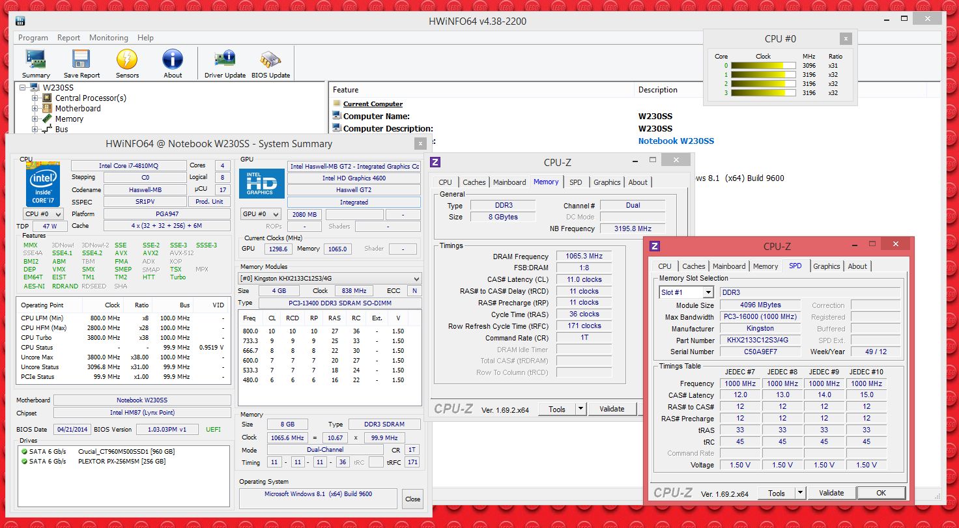Open the Program menu
Image resolution: width=959 pixels, height=528 pixels.
click(33, 38)
